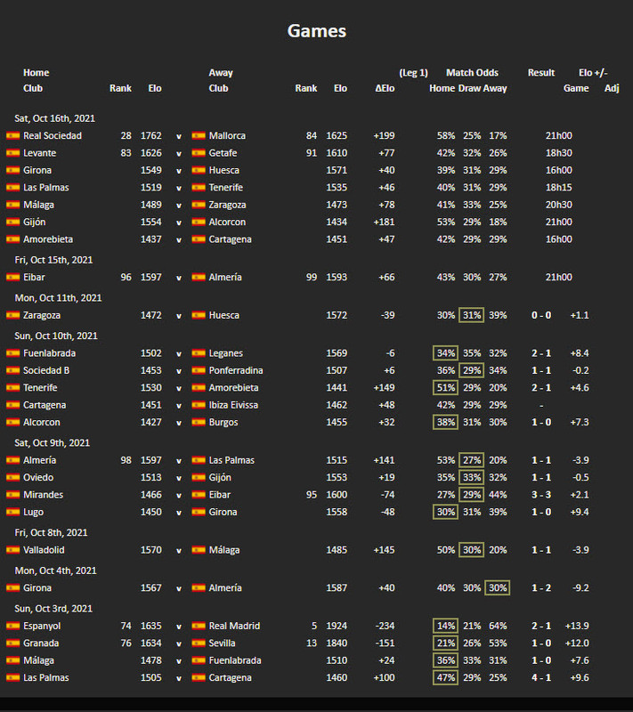Viewport: 633px width, 712px height.
Task: Open the Espanyol club link
Action: click(x=42, y=627)
